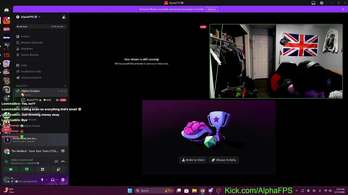Toggle screen share button
Screen dimensions: 348x195
click(x=27, y=169)
